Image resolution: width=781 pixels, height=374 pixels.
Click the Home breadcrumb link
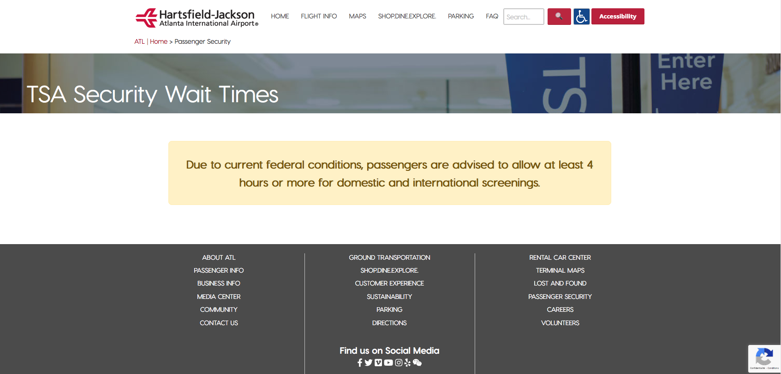[159, 41]
